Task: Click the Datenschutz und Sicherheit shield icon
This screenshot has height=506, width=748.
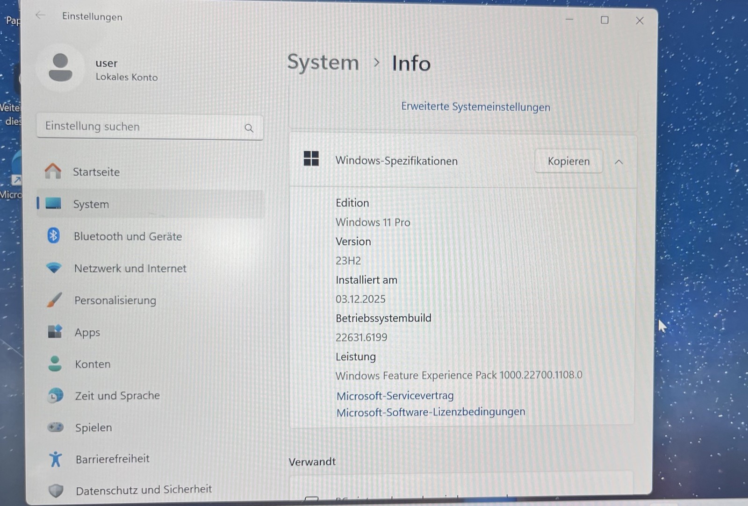Action: 56,490
